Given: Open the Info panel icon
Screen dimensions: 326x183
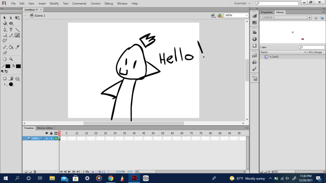Looking at the screenshot, I should point(255,39).
